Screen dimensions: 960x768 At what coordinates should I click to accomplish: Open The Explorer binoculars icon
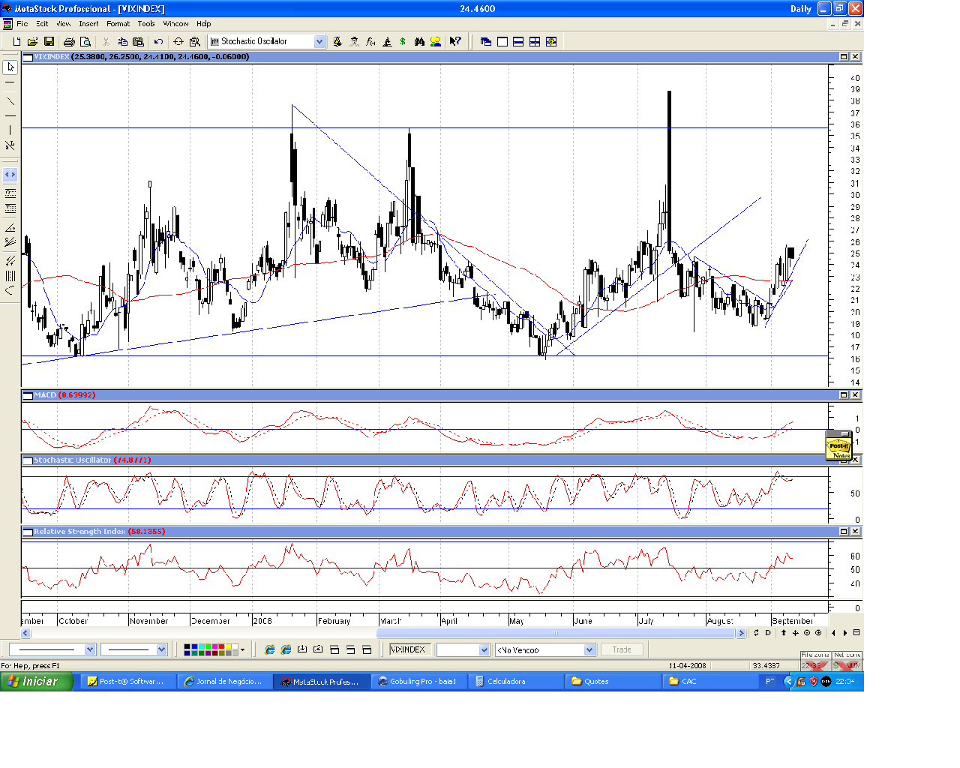[x=419, y=42]
